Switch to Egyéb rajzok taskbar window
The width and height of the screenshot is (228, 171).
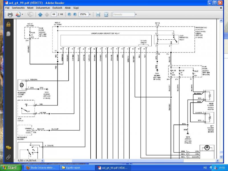pos(78,168)
